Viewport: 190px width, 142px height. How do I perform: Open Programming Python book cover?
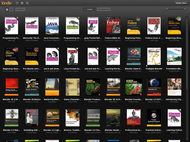[x=11, y=25]
